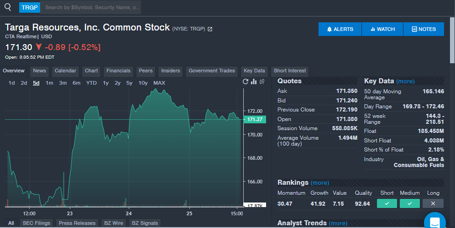
Task: Expand Rankings with more link
Action: [x=319, y=182]
